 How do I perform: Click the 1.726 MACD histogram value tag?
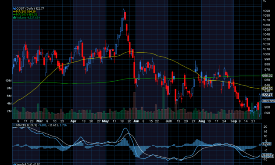click(266, 144)
